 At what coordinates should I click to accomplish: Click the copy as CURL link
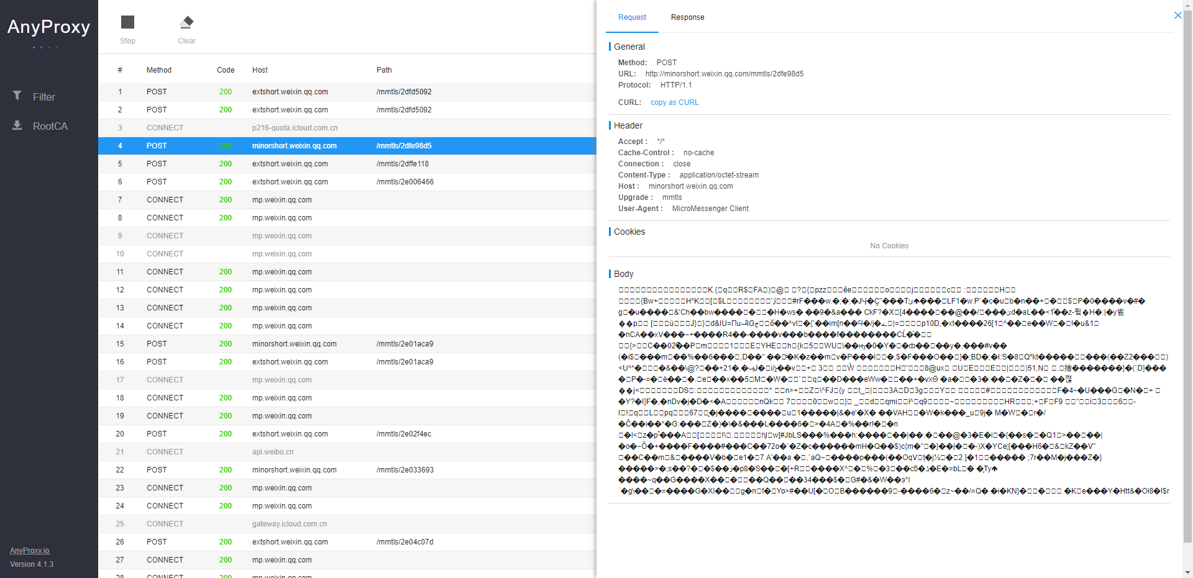[674, 102]
